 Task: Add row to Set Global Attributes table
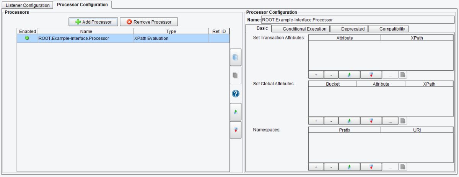(316, 121)
